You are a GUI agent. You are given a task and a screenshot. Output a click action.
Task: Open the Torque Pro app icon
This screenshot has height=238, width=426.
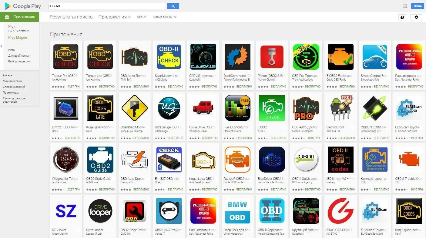pos(66,57)
